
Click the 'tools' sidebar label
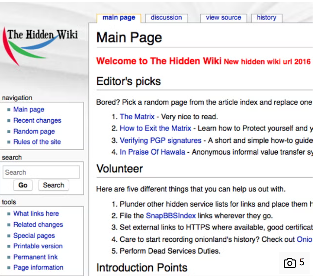coord(9,202)
